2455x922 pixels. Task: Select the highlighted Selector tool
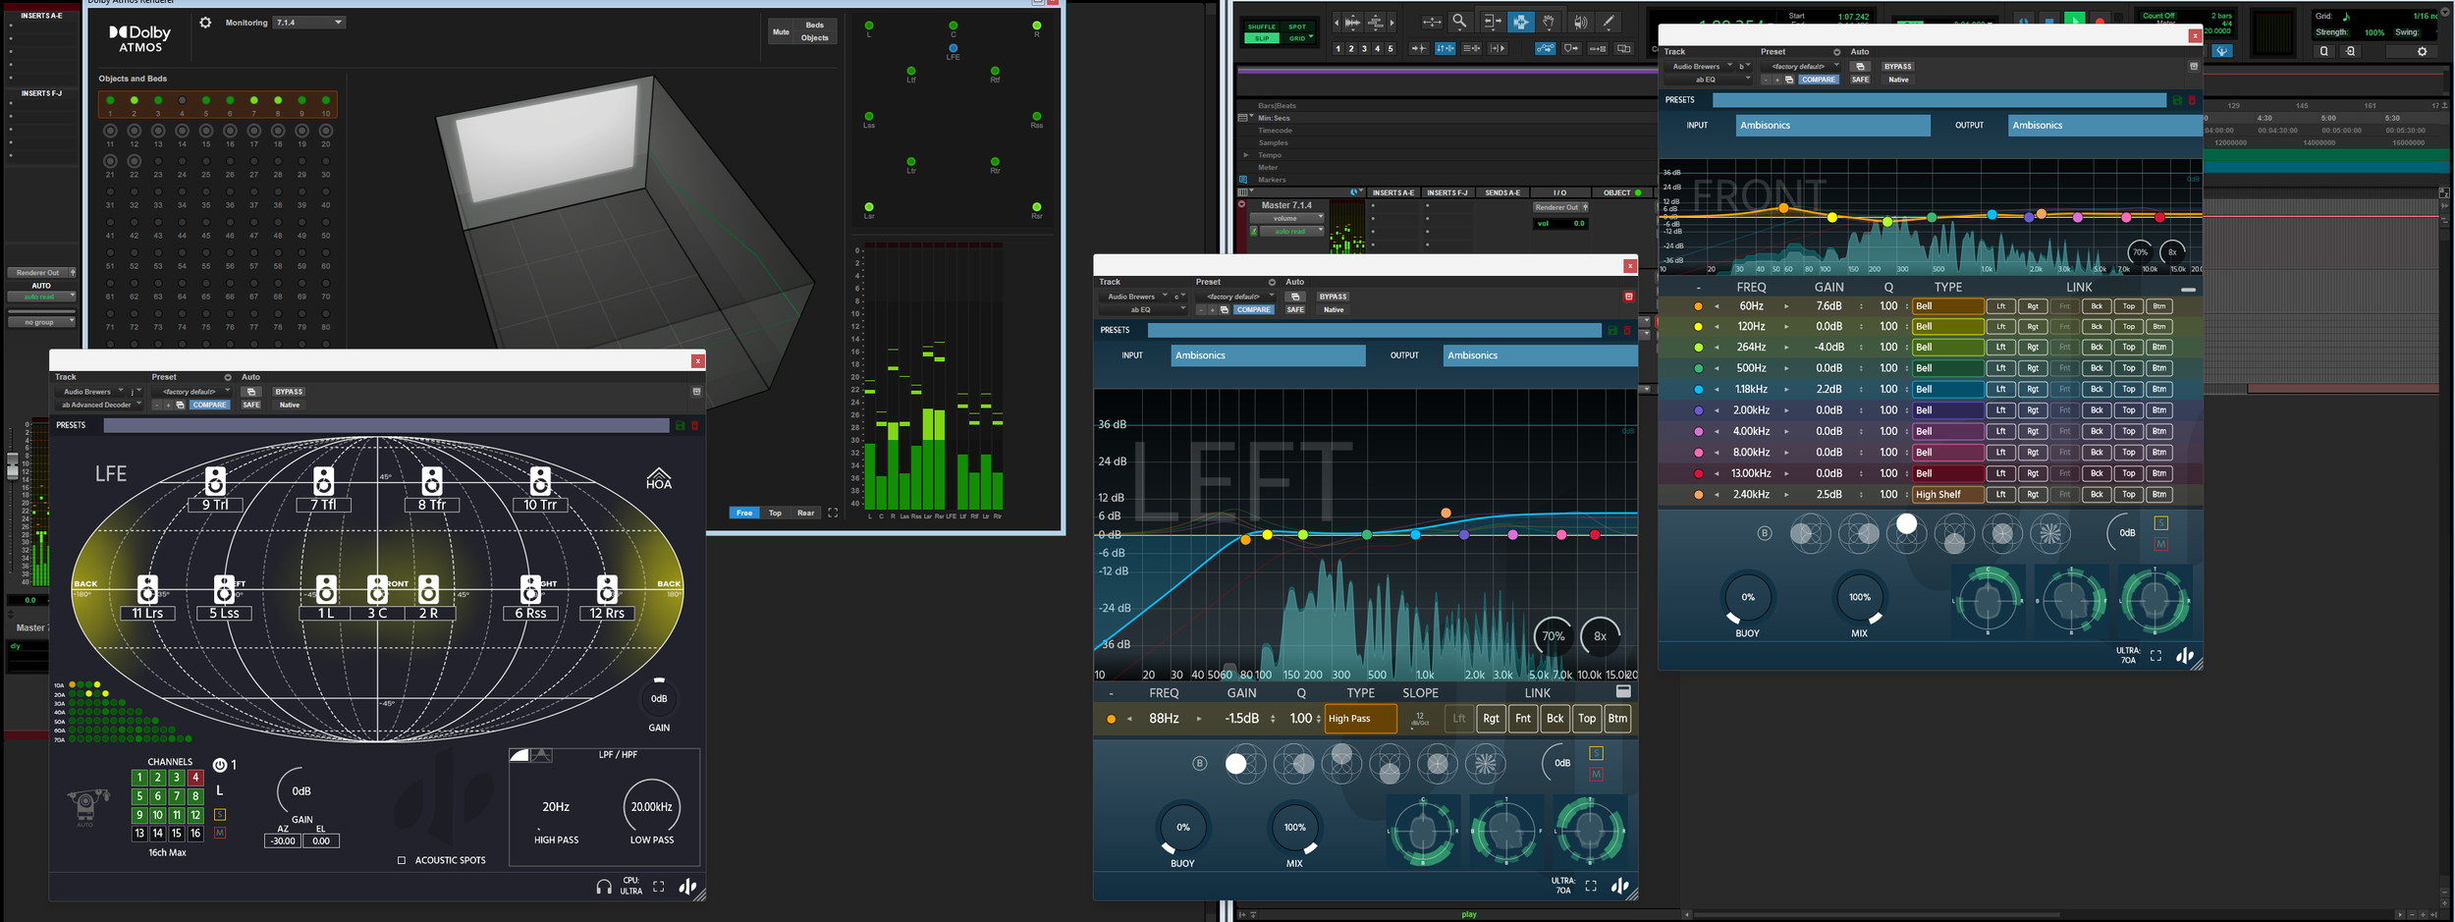pos(1519,22)
